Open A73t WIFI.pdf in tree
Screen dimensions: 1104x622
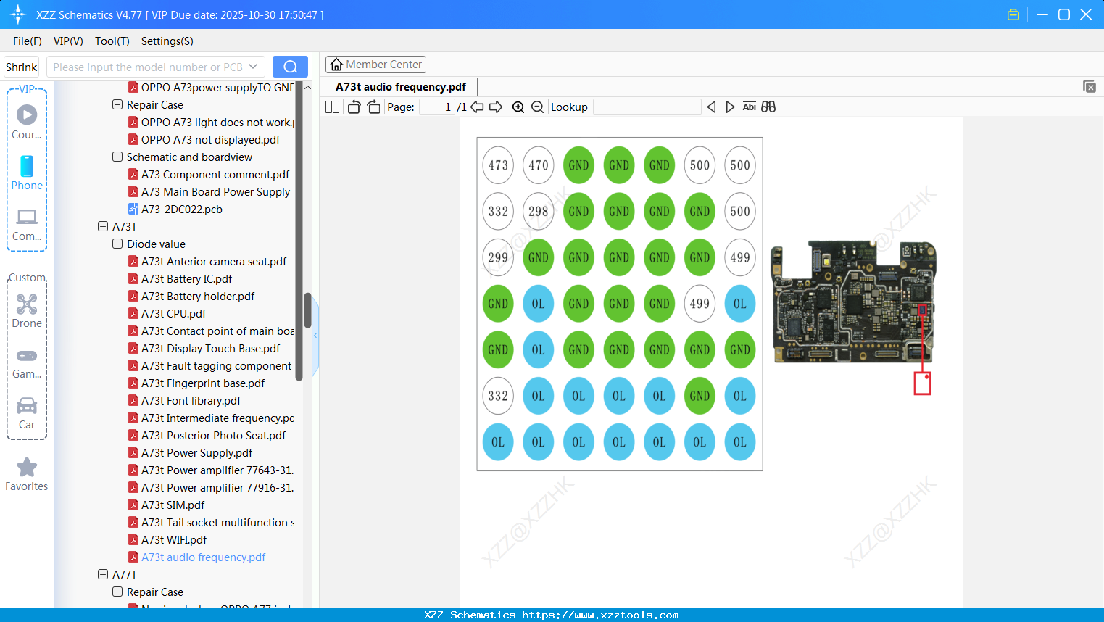(174, 540)
